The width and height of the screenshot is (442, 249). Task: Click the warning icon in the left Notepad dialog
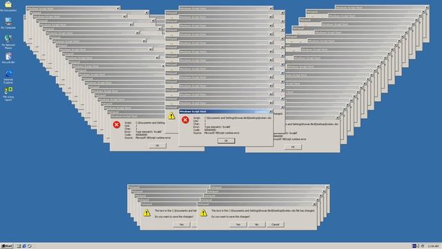click(146, 213)
